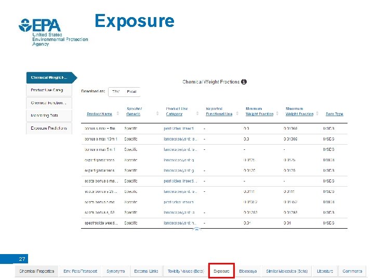Switch to the Exposure tab
Image resolution: width=374 pixels, height=280 pixels.
(221, 271)
